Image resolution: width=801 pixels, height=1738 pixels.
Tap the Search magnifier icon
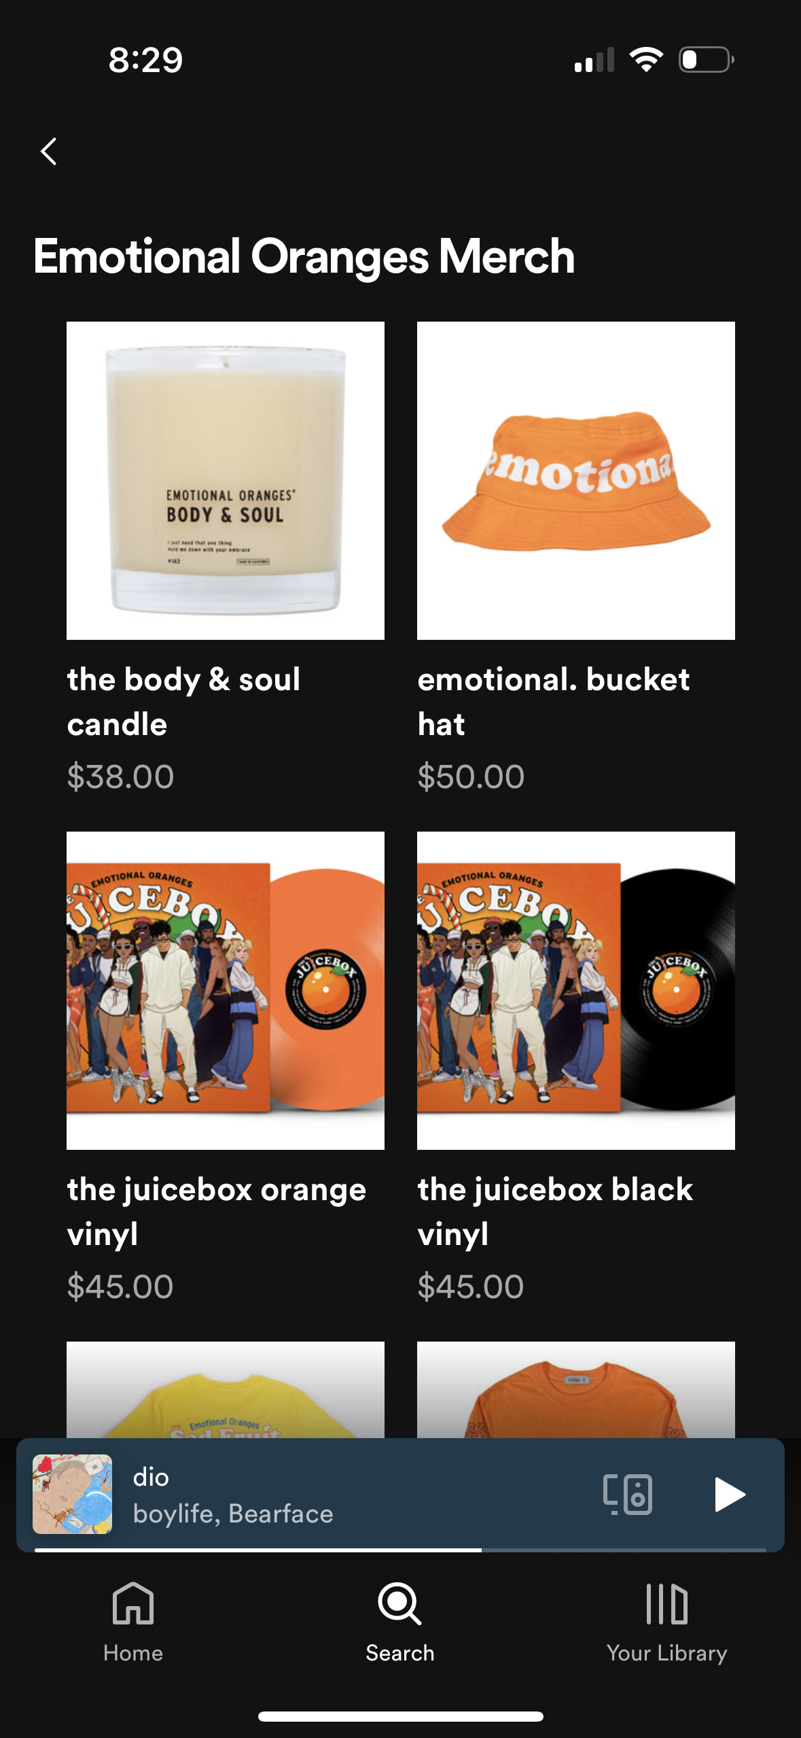(399, 1603)
